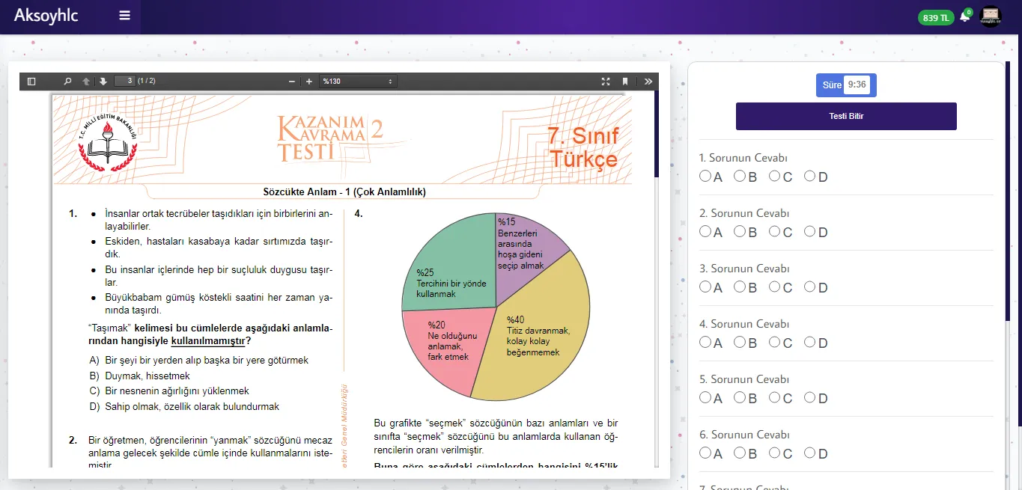Select answer A for question 2
The height and width of the screenshot is (490, 1022).
705,231
